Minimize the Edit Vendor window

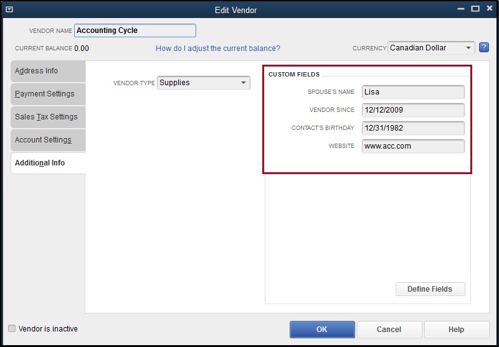(461, 9)
